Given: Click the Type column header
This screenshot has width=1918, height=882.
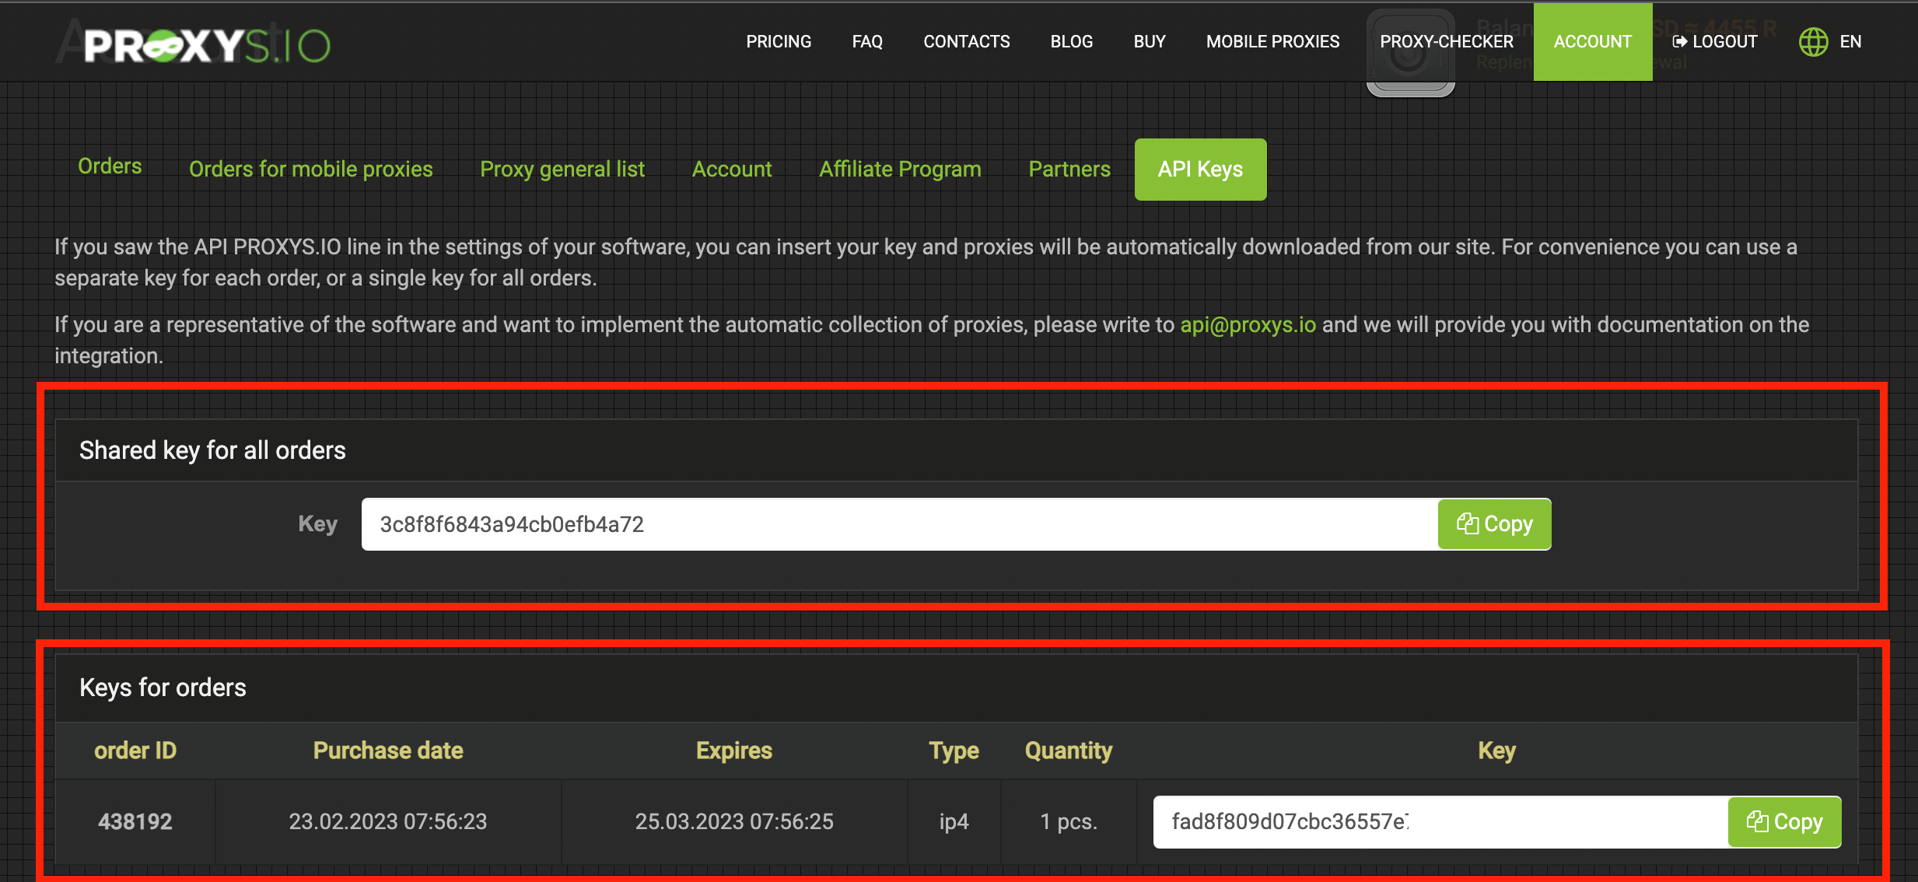Looking at the screenshot, I should click(x=954, y=751).
